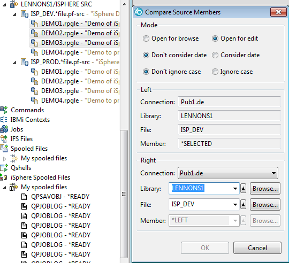Click the IBMi Contexts icon
Image resolution: width=289 pixels, height=263 pixels.
(x=4, y=120)
